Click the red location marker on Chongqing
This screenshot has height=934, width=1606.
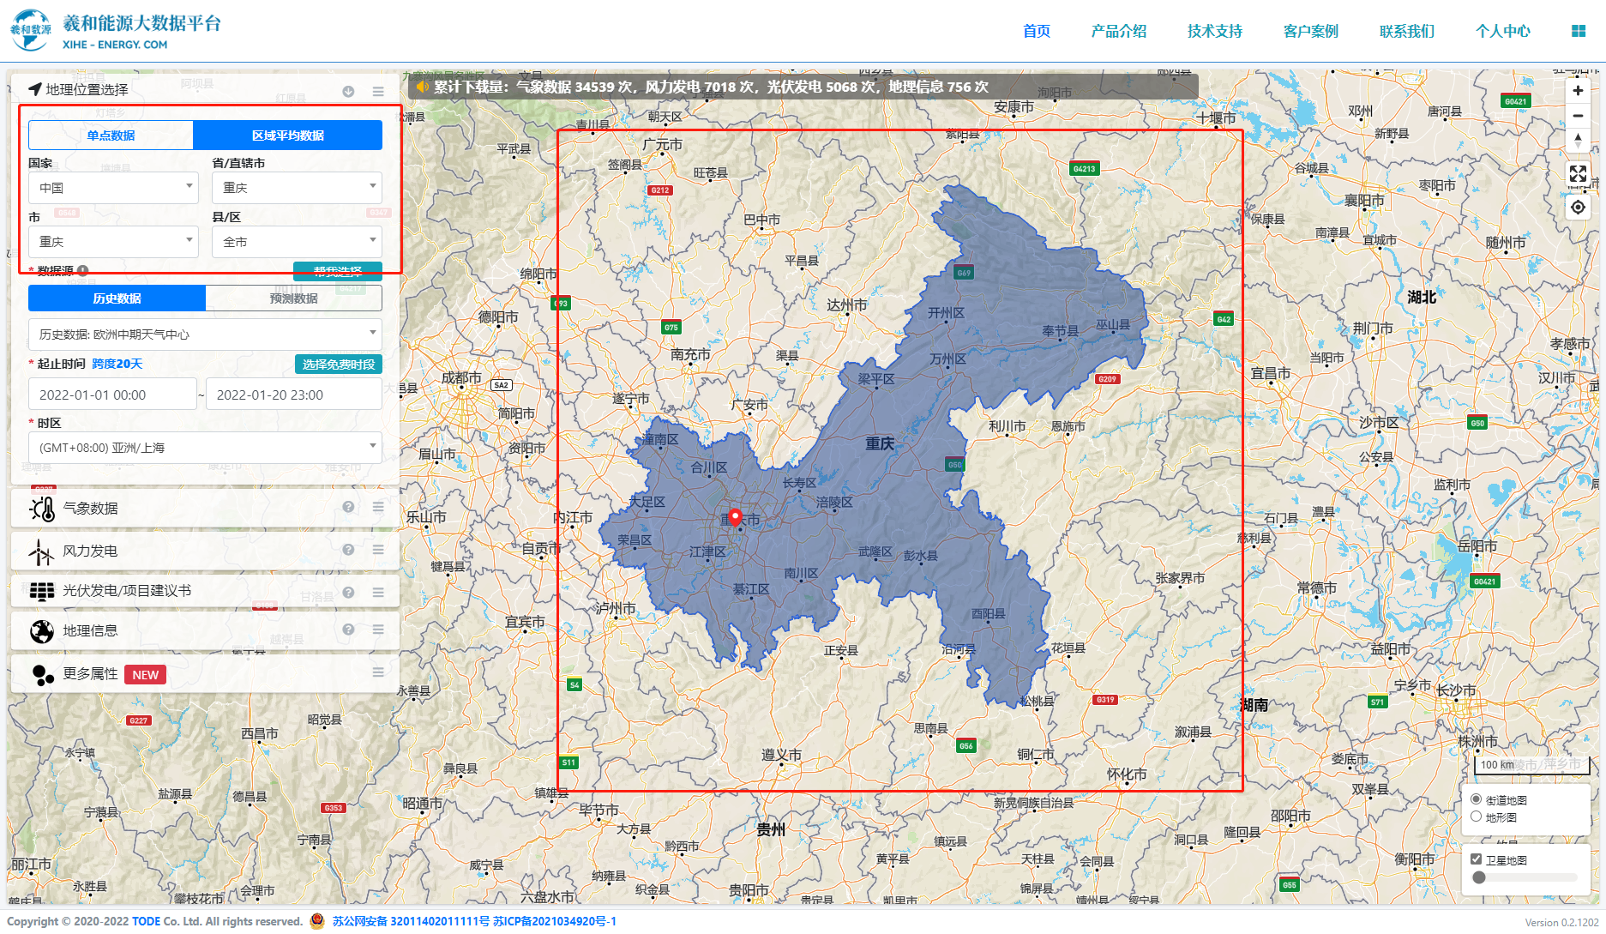(735, 517)
